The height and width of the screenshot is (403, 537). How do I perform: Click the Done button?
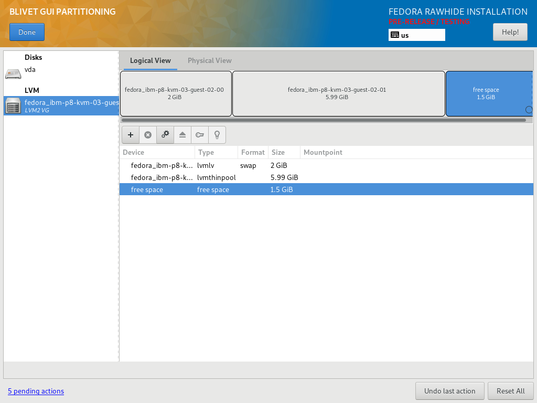coord(27,32)
